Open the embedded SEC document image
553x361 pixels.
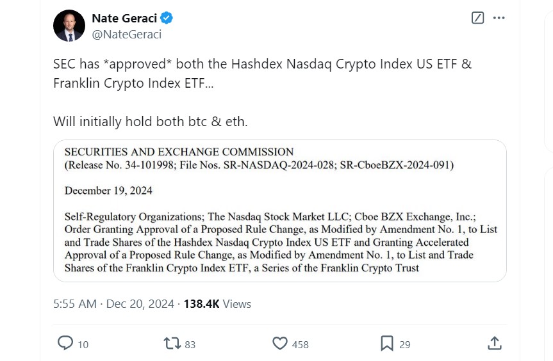click(x=279, y=211)
